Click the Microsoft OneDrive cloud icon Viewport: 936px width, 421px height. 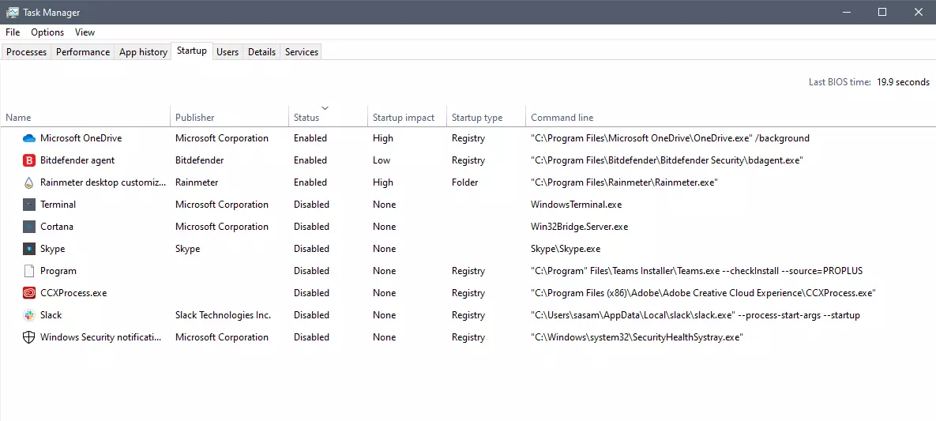[x=29, y=138]
